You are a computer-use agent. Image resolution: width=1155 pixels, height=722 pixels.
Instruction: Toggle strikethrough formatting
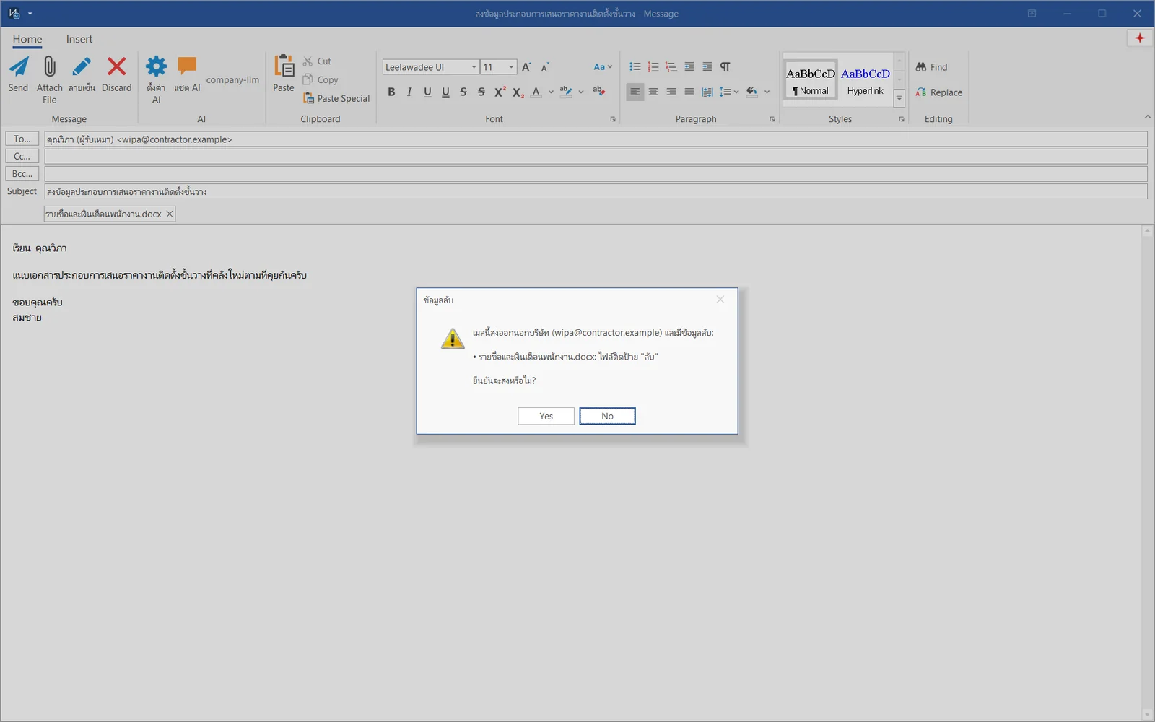pos(463,92)
